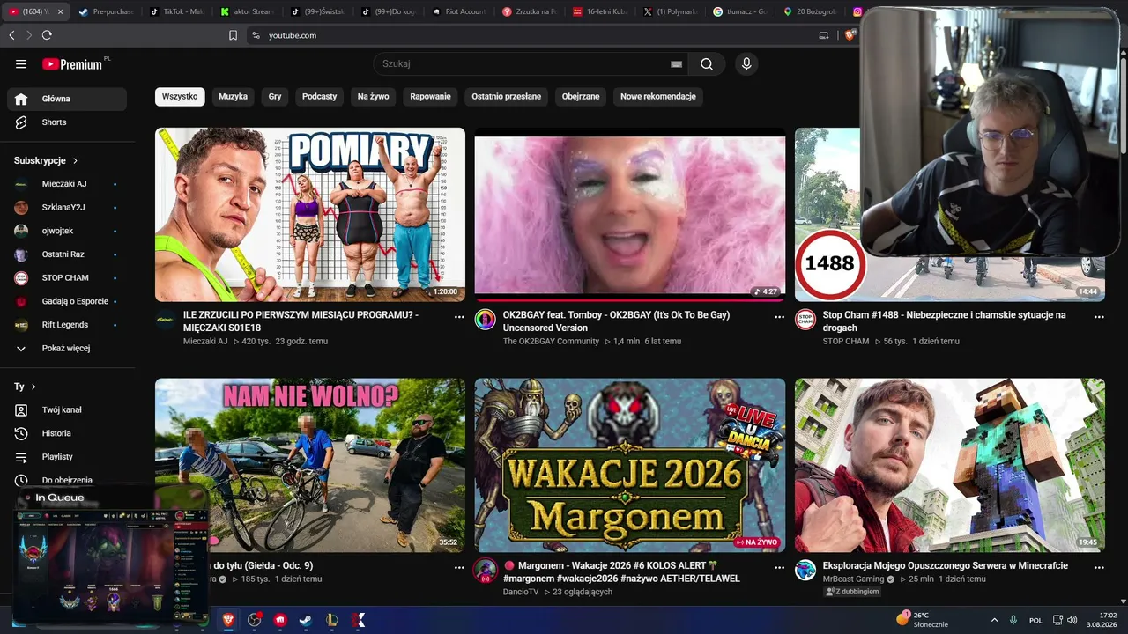This screenshot has width=1128, height=634.
Task: Open the Ostatni Raz subscription
Action: (x=67, y=254)
